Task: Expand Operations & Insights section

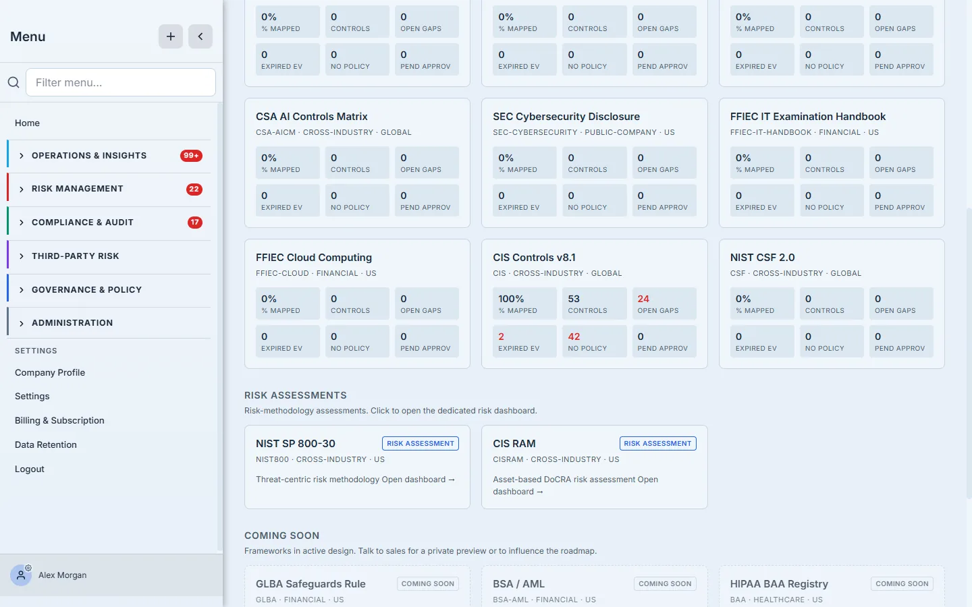Action: point(109,156)
